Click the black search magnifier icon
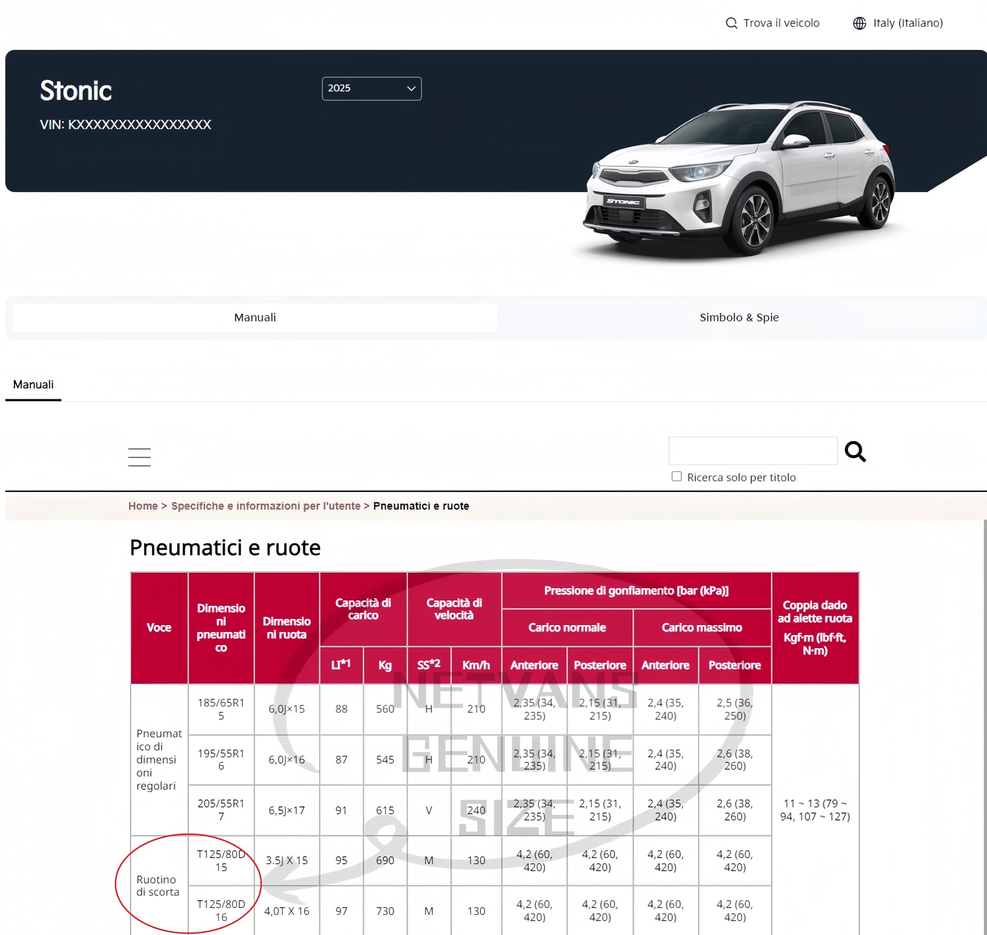 (855, 452)
